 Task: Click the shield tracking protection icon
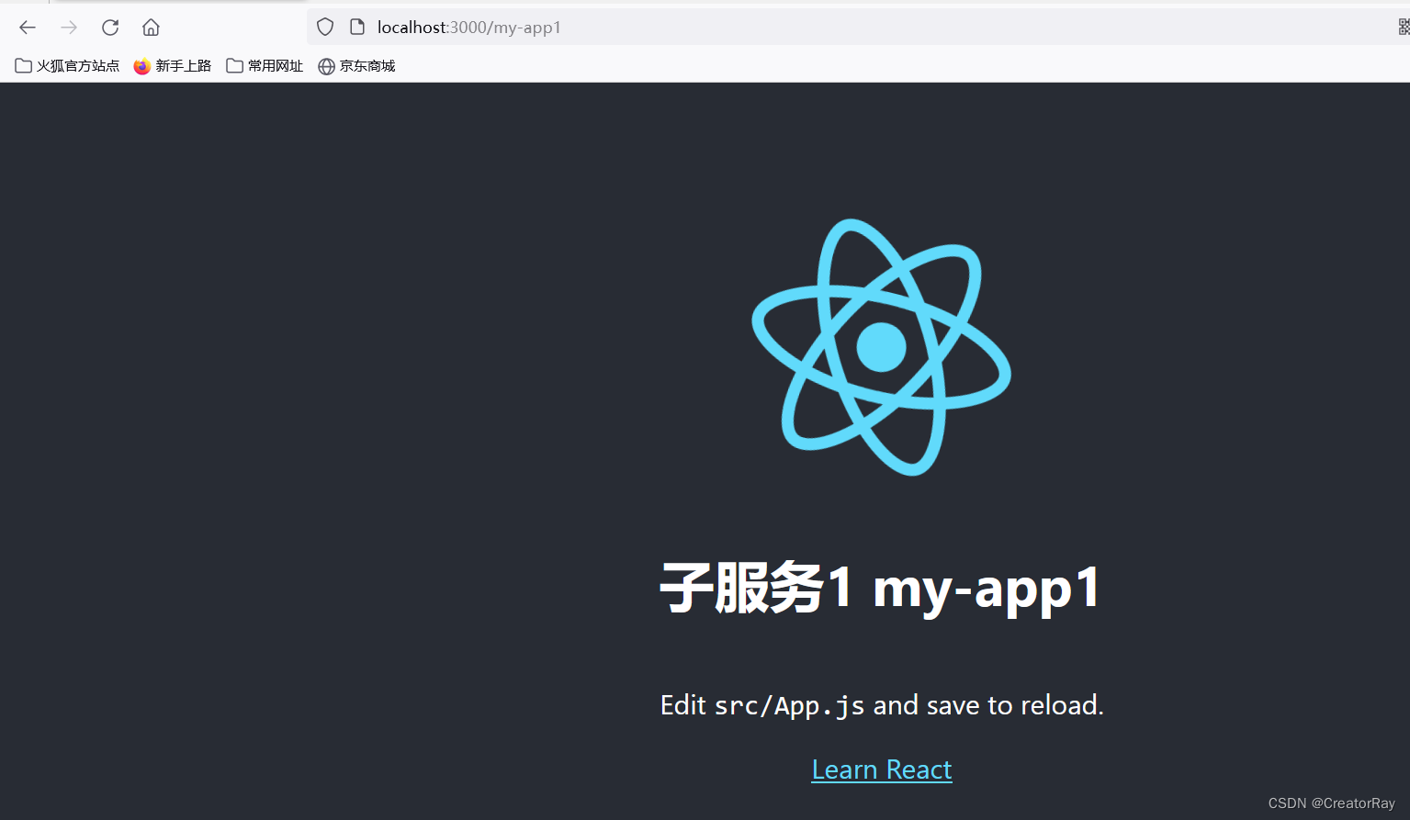coord(325,28)
